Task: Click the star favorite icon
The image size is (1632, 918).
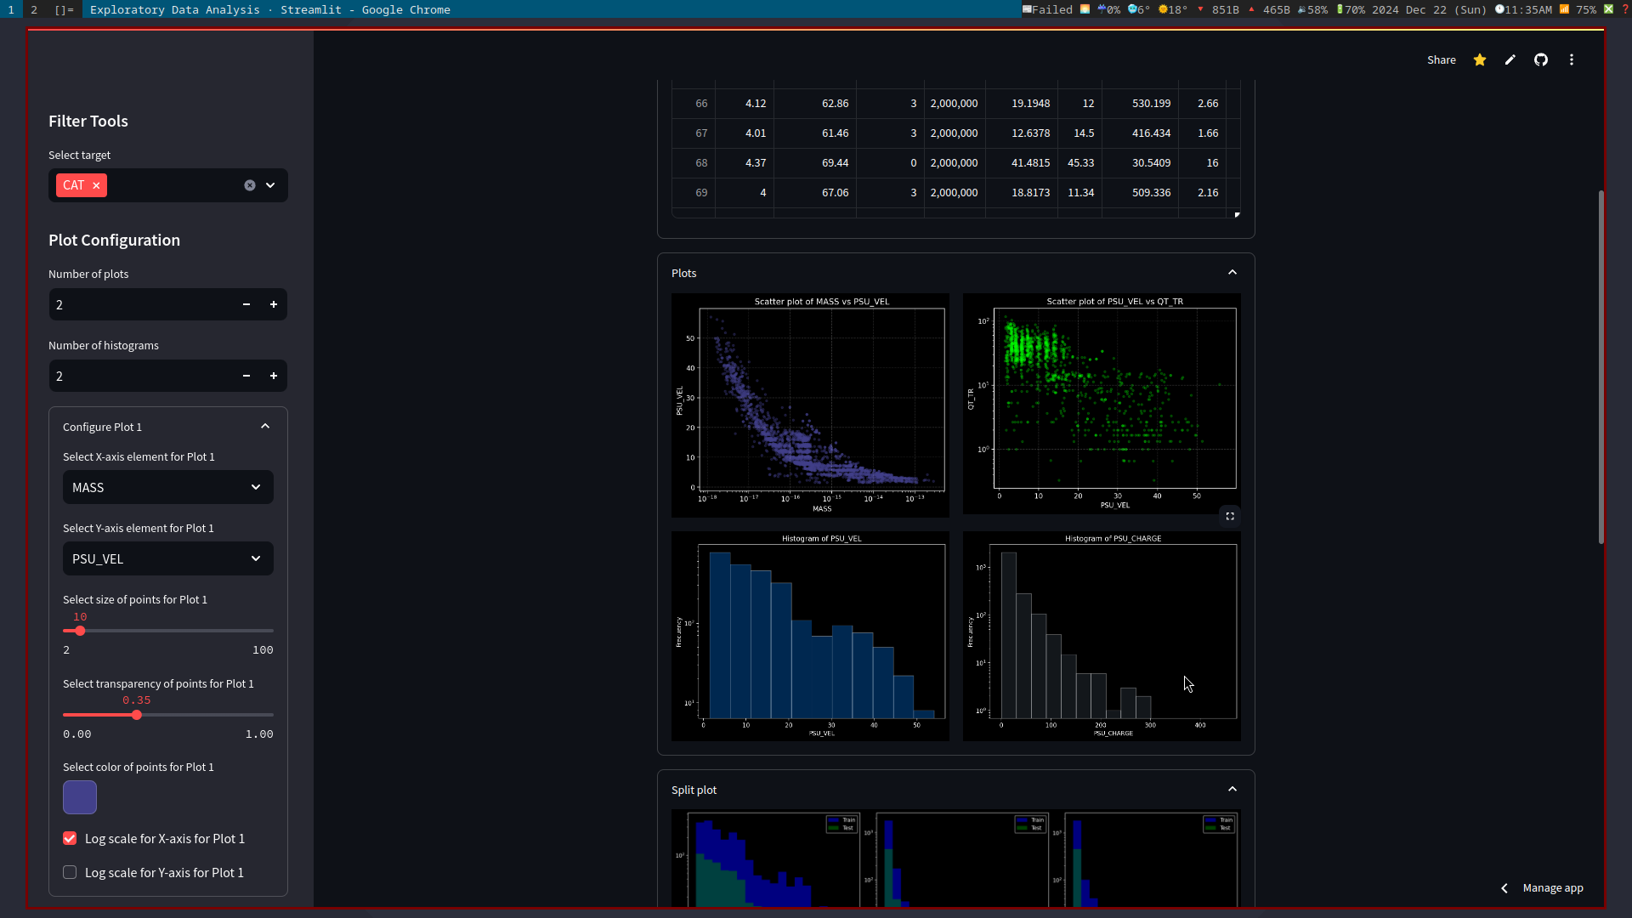Action: 1480,59
